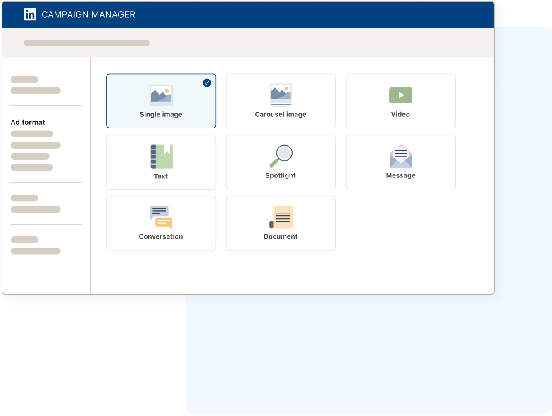Click the Carousel image stacked-photo icon
This screenshot has width=552, height=416.
pyautogui.click(x=281, y=95)
